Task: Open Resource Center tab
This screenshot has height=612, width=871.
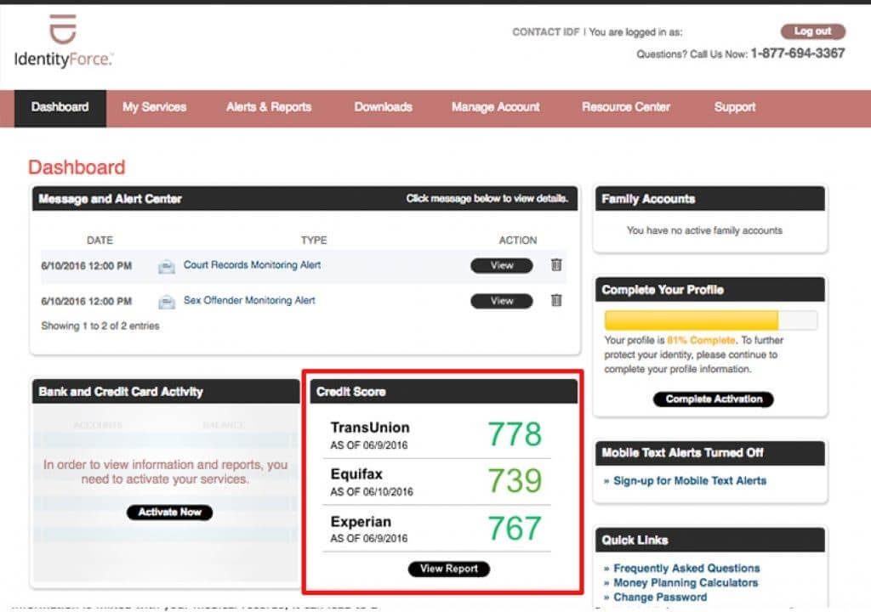Action: coord(626,107)
